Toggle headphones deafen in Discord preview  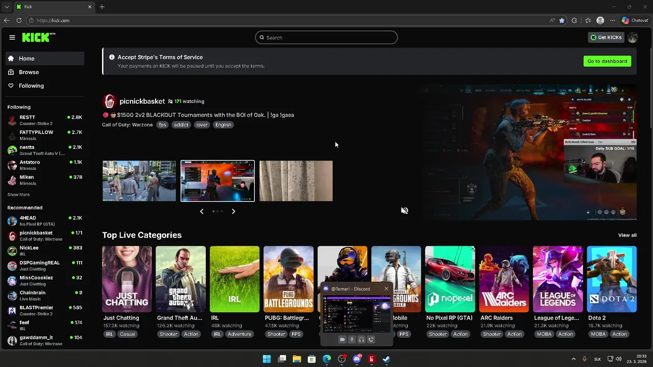click(x=361, y=339)
